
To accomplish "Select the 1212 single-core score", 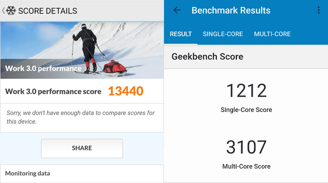I will pyautogui.click(x=246, y=91).
